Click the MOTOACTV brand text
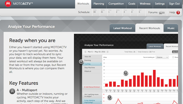Image resolution: width=183 pixels, height=104 pixels. (23, 4)
